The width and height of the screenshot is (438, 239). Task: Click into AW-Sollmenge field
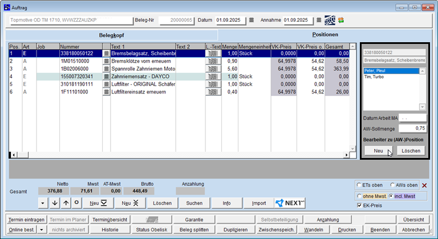[x=412, y=128]
